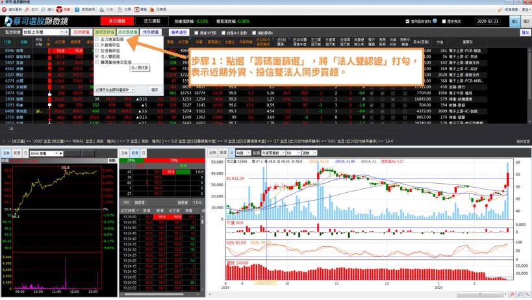The height and width of the screenshot is (300, 532).
Task: Click the red realtime filter button
Action: pos(81,32)
